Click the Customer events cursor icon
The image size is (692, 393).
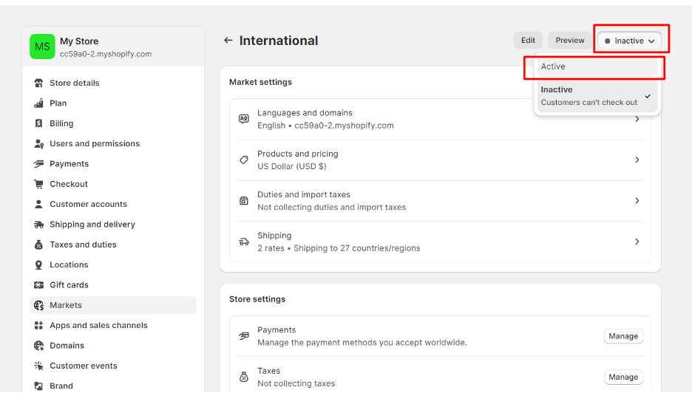tap(39, 366)
